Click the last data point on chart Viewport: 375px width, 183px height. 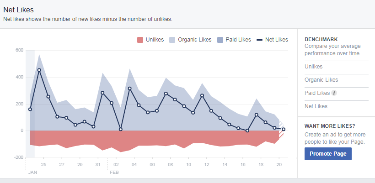tap(284, 129)
